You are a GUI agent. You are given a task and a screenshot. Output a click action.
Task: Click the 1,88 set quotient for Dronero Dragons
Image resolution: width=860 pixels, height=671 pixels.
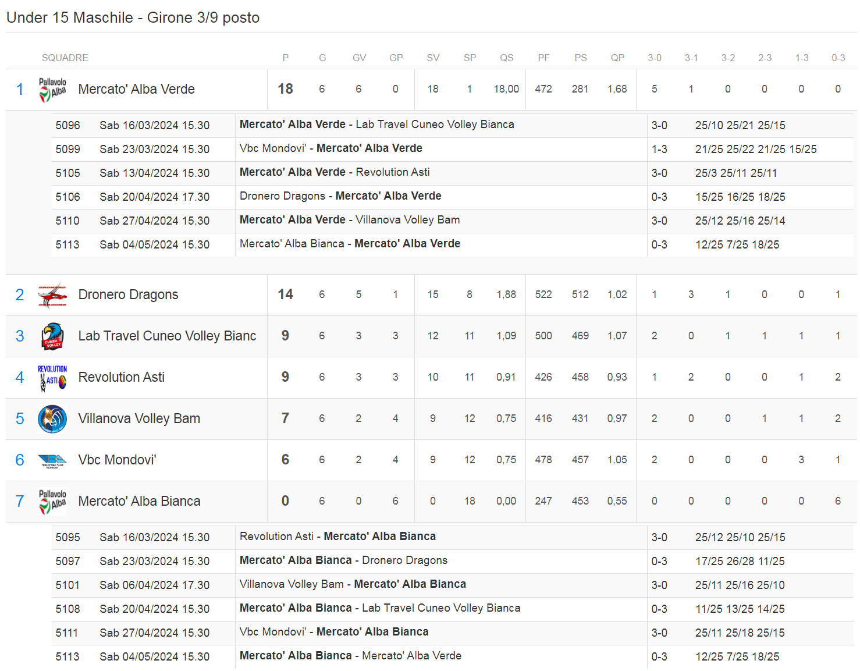(506, 294)
